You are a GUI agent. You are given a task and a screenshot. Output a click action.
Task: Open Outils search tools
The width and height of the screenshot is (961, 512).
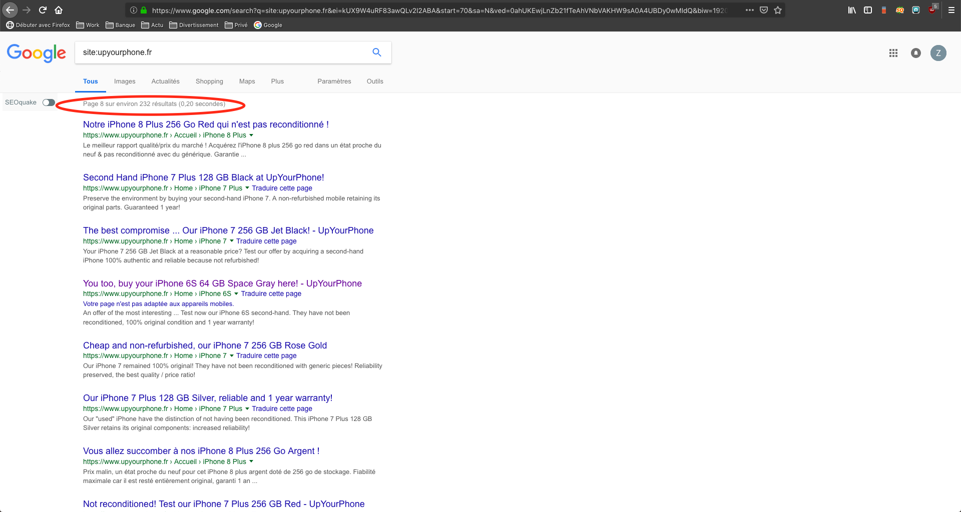click(375, 81)
